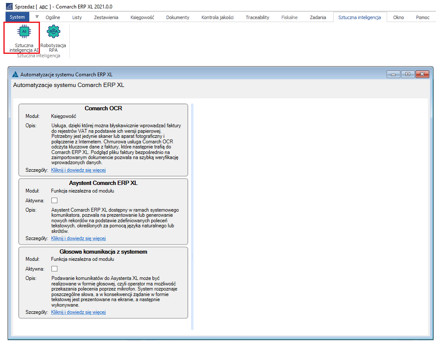Switch to the Listy tab

pyautogui.click(x=77, y=17)
